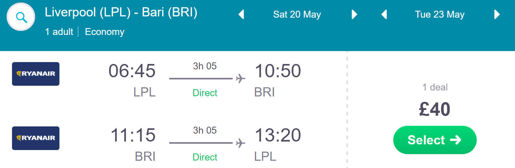
Task: Click the outbound flight airplane icon
Action: coord(241,78)
